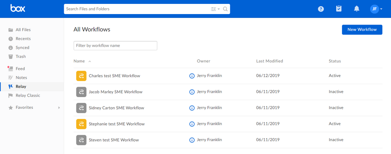Show info for Jacob Marley SME Workflow
Screen dimensions: 391x154
click(x=192, y=92)
